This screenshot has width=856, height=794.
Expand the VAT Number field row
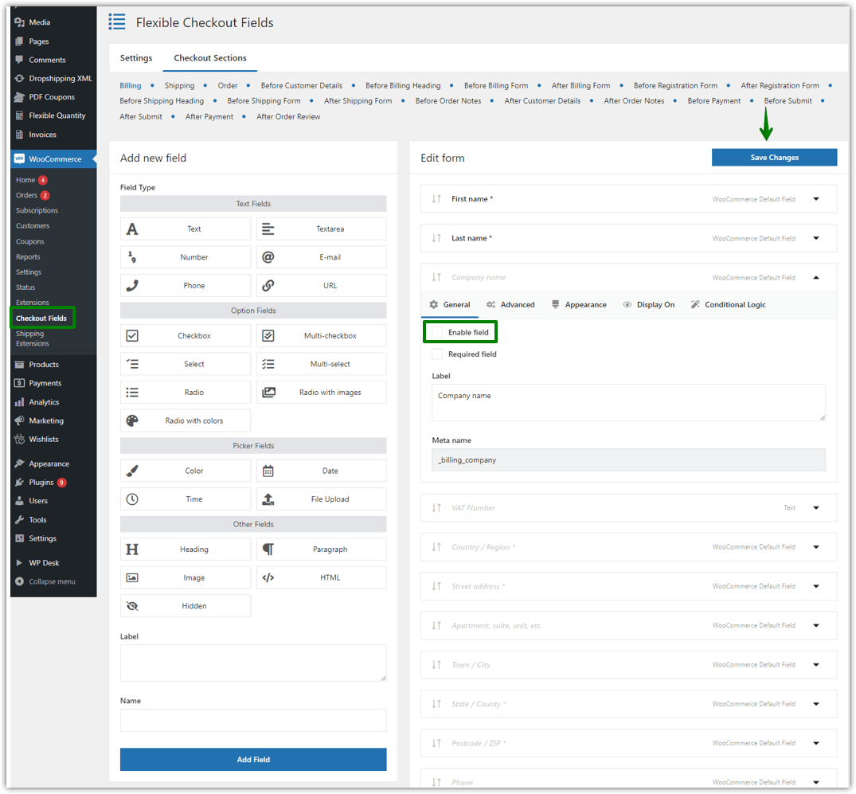816,507
